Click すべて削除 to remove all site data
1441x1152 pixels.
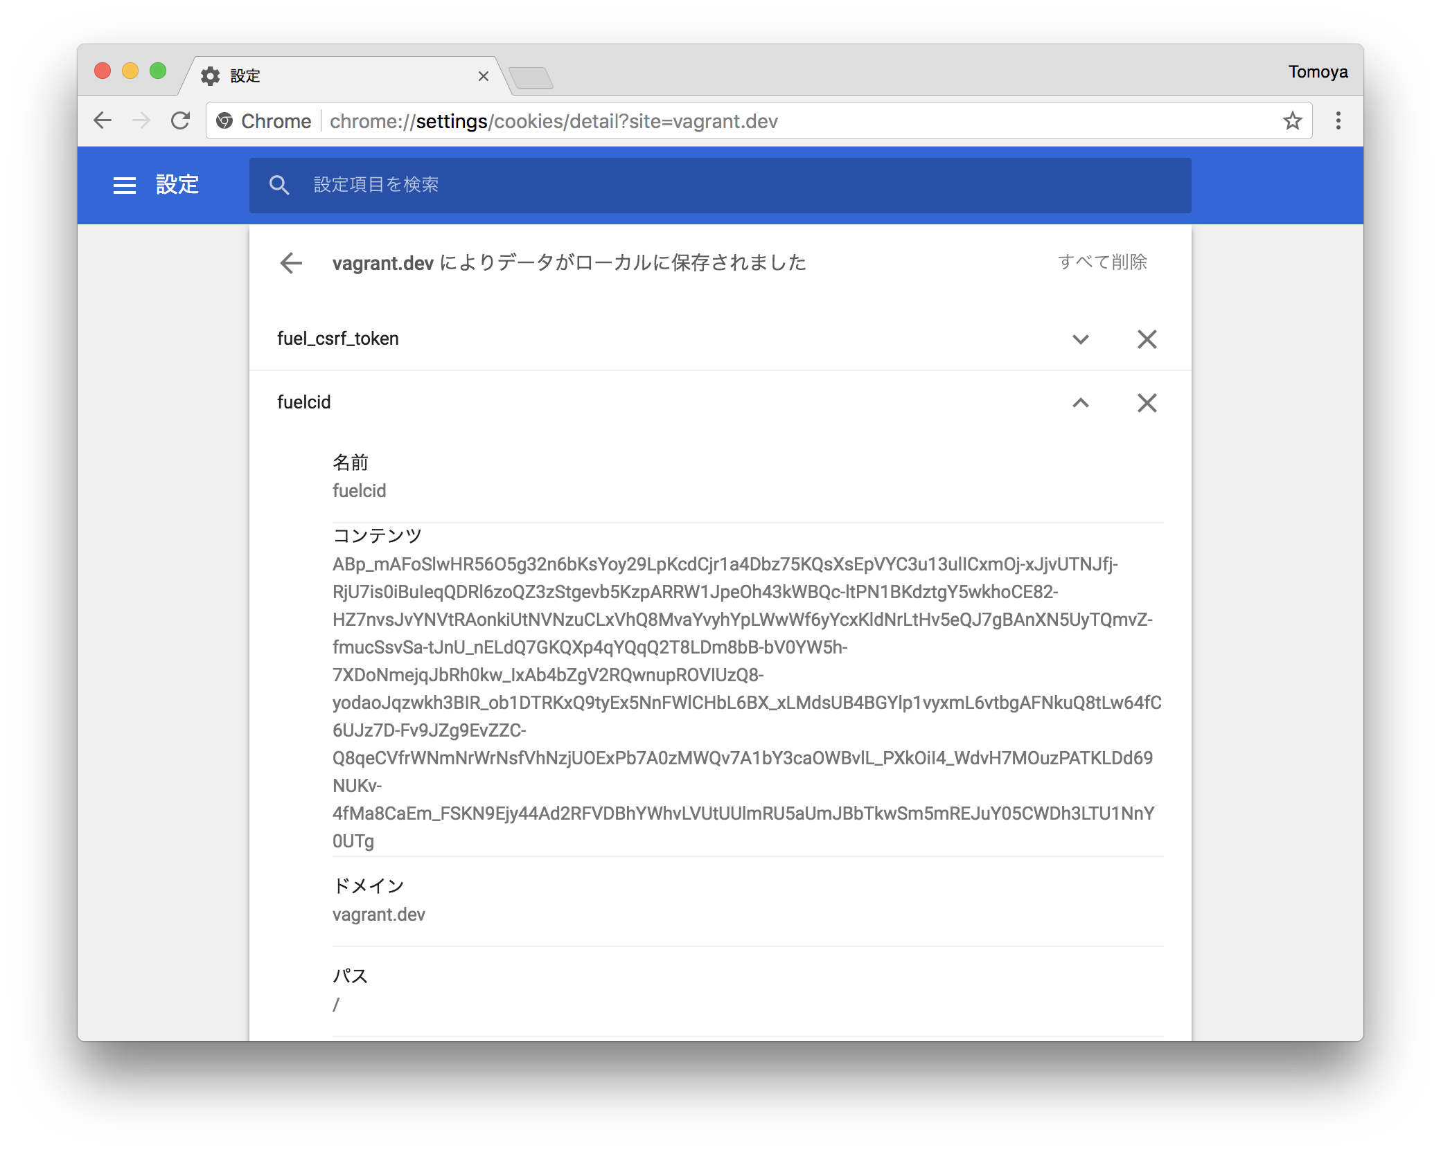point(1103,262)
